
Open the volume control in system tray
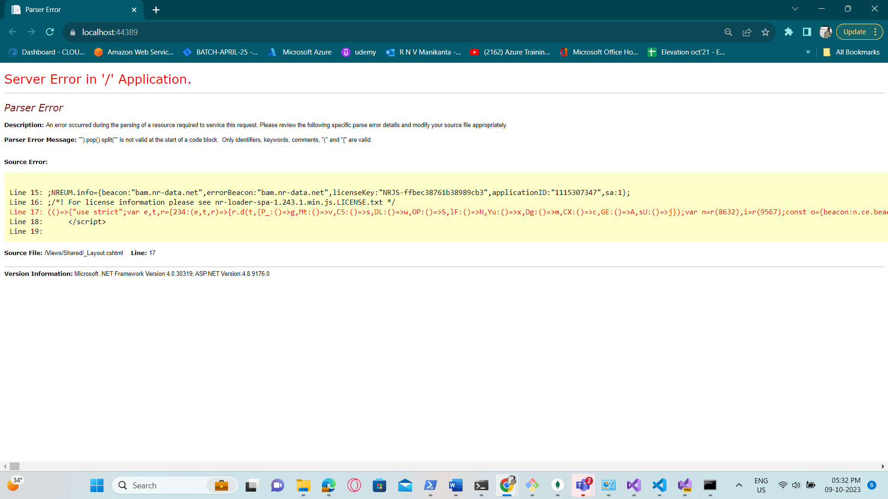click(x=796, y=485)
